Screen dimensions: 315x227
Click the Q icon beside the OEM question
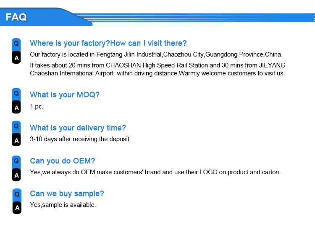point(16,160)
